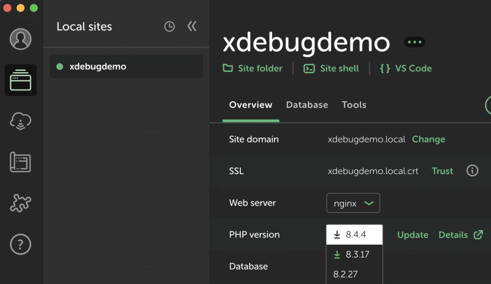Collapse the Local sites panel with double chevron

pos(192,26)
